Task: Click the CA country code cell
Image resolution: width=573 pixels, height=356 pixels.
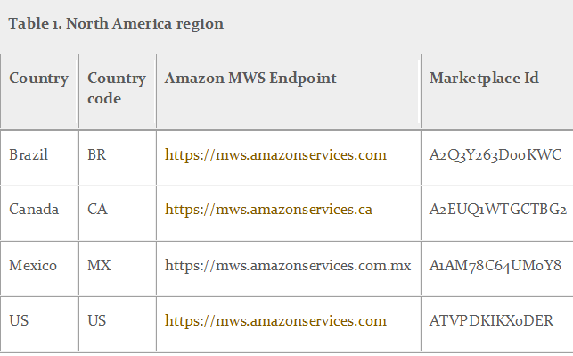Action: pyautogui.click(x=97, y=210)
